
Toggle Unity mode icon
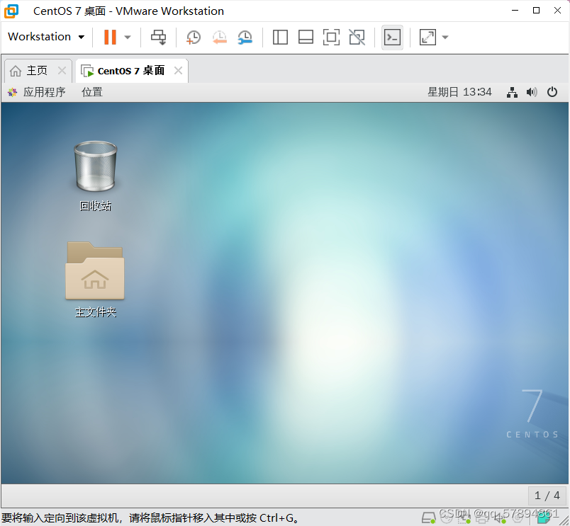coord(357,37)
